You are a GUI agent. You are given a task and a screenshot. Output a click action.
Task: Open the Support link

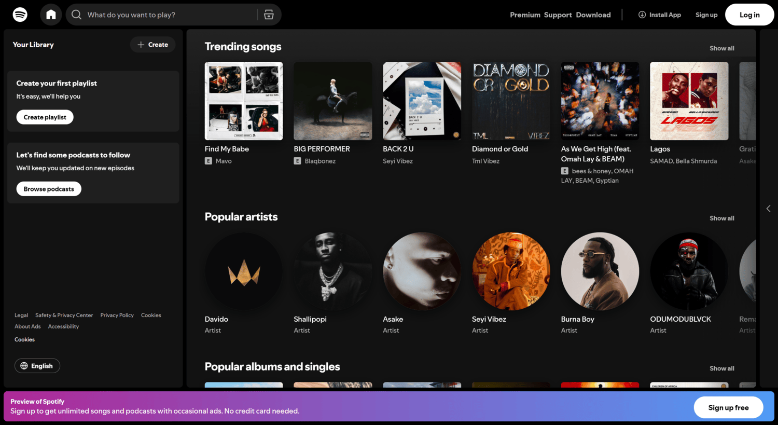point(558,15)
